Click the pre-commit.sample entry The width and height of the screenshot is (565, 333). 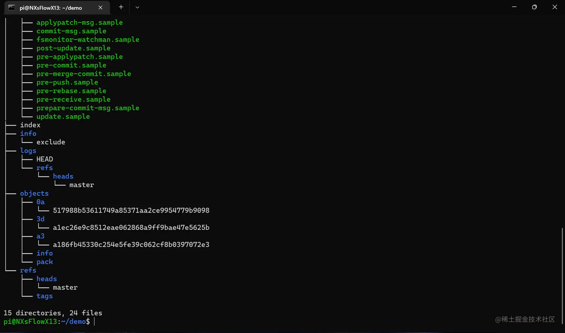point(71,65)
